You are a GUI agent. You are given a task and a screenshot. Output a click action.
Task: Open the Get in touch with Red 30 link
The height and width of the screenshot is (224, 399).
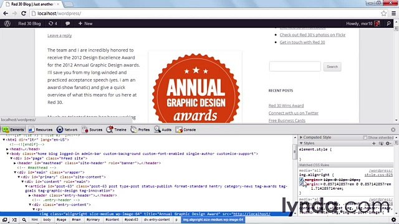[x=302, y=42]
